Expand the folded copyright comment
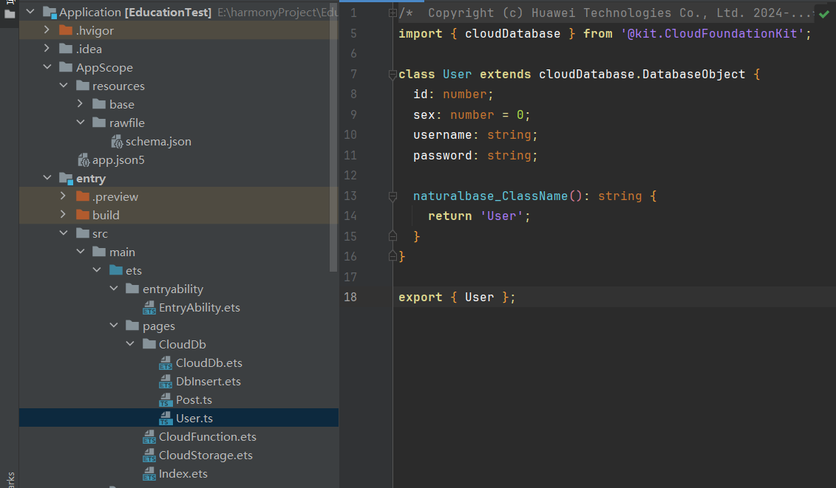Screen dimensions: 836x488 [x=392, y=13]
